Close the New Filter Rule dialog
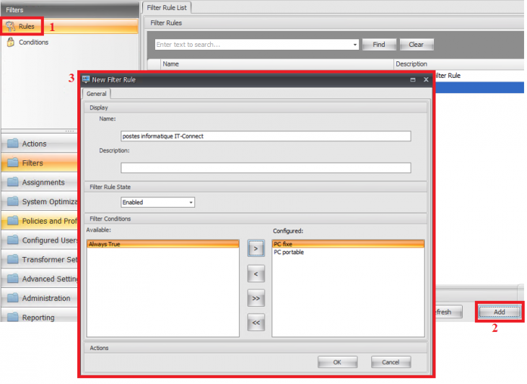Image resolution: width=527 pixels, height=384 pixels. coord(426,79)
